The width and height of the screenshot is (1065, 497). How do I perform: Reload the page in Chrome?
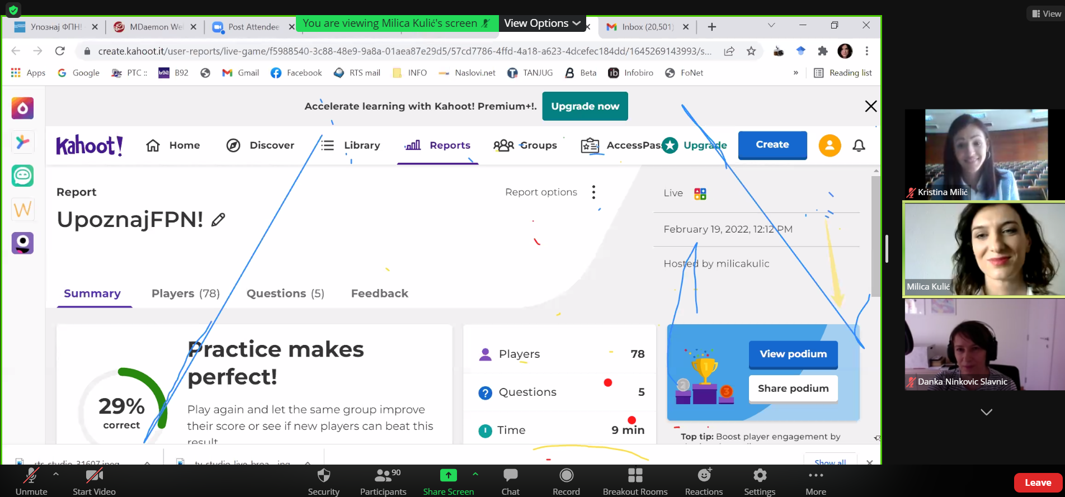[x=60, y=51]
